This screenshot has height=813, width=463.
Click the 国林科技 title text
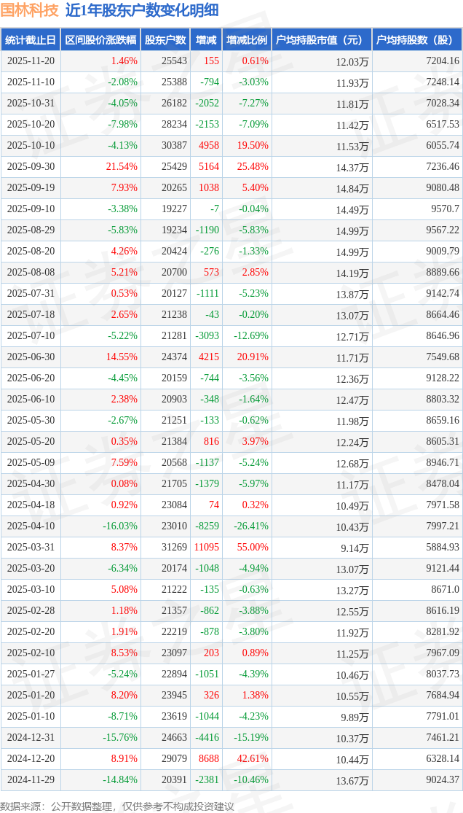(x=29, y=10)
